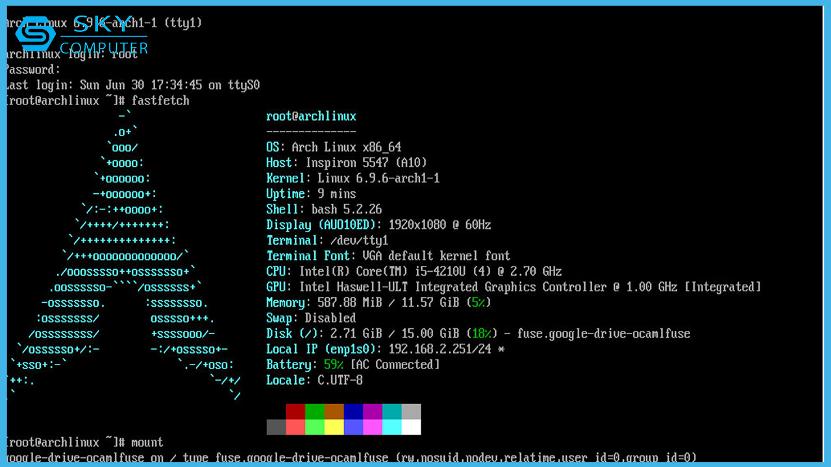Click the cyan 'root@archlinux' fastfetch title
The height and width of the screenshot is (467, 831).
pos(311,117)
